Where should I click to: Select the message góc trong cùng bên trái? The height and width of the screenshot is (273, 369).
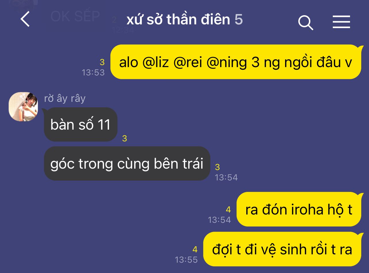(x=127, y=163)
